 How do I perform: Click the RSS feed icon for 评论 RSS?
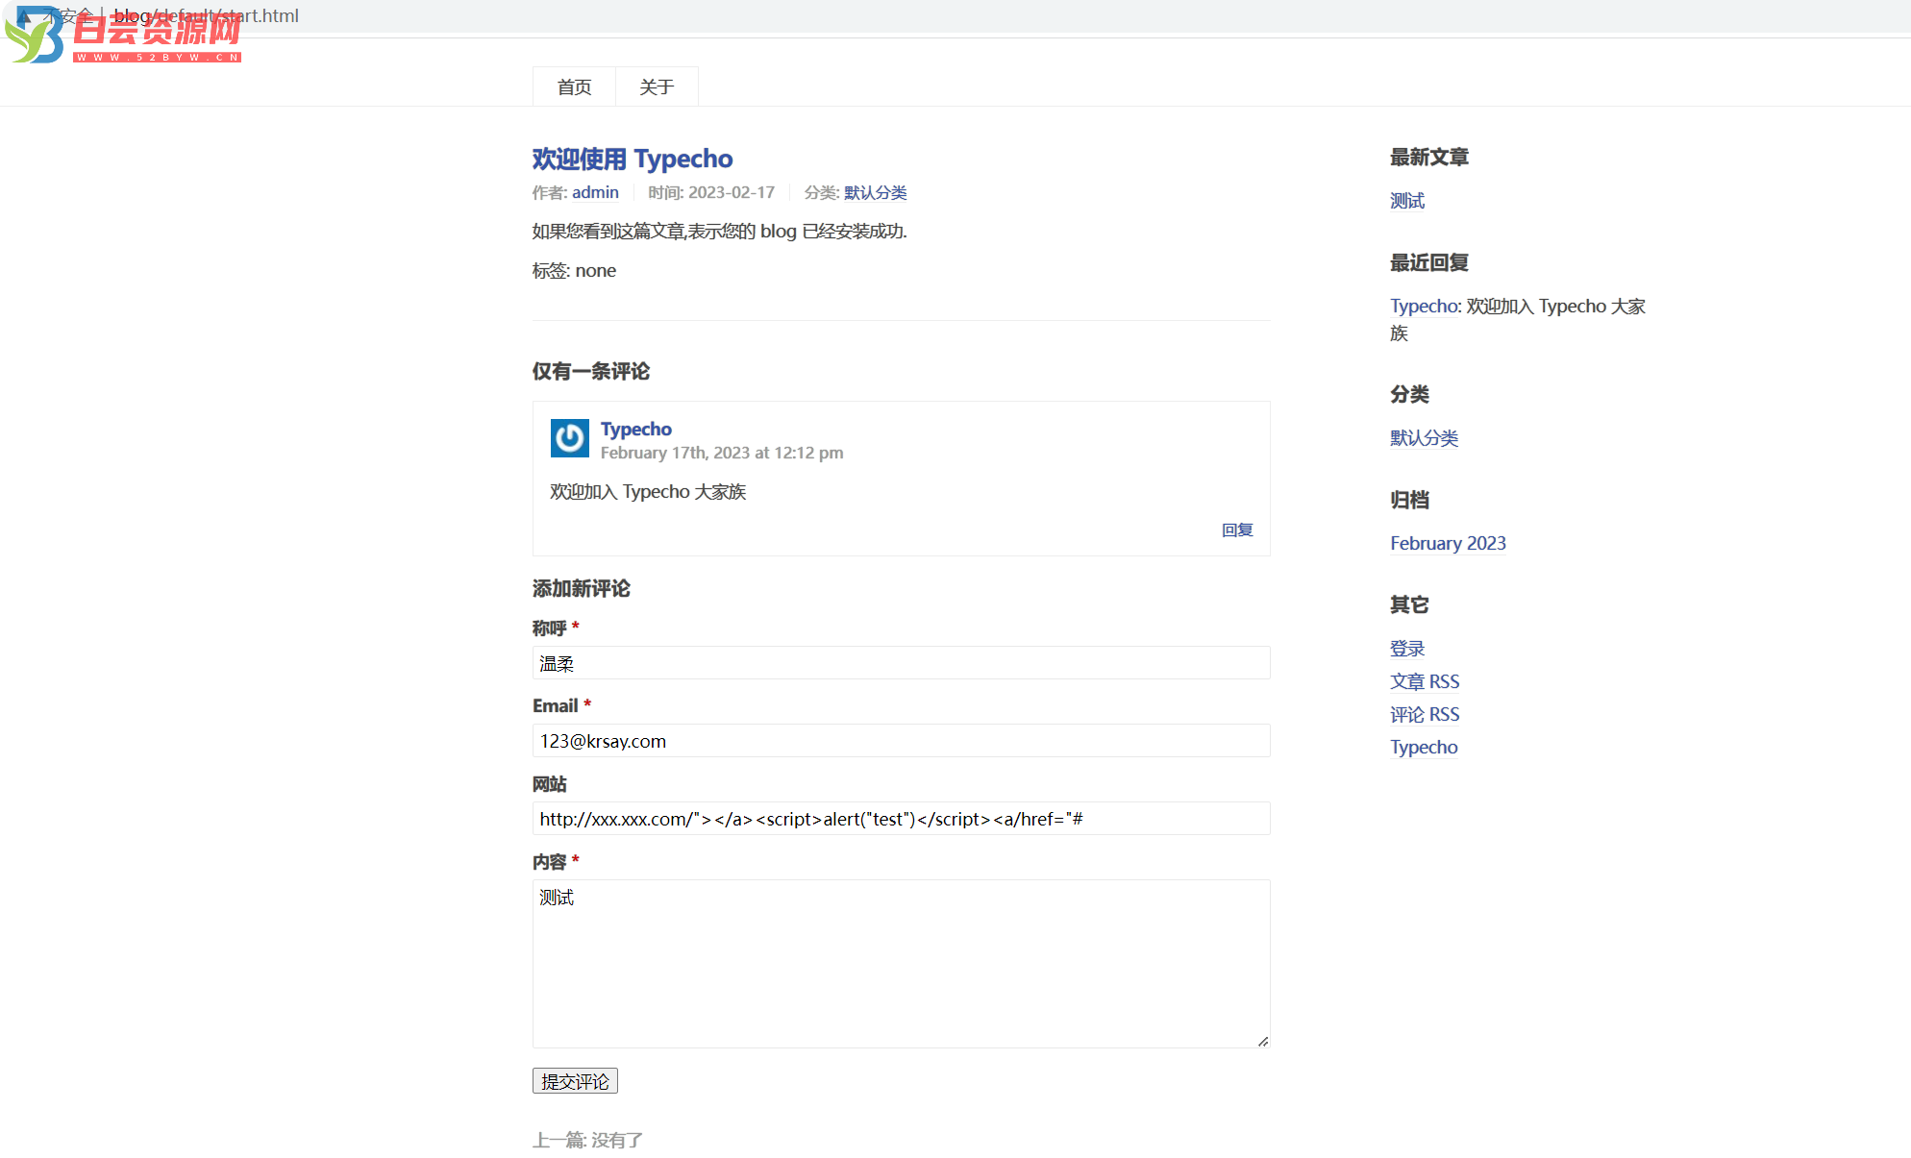click(x=1425, y=713)
